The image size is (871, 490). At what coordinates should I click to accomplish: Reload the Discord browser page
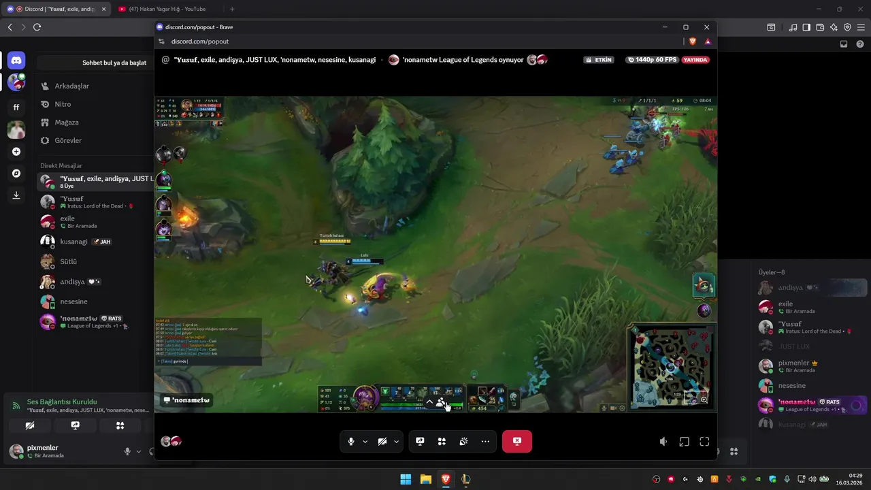[x=37, y=27]
